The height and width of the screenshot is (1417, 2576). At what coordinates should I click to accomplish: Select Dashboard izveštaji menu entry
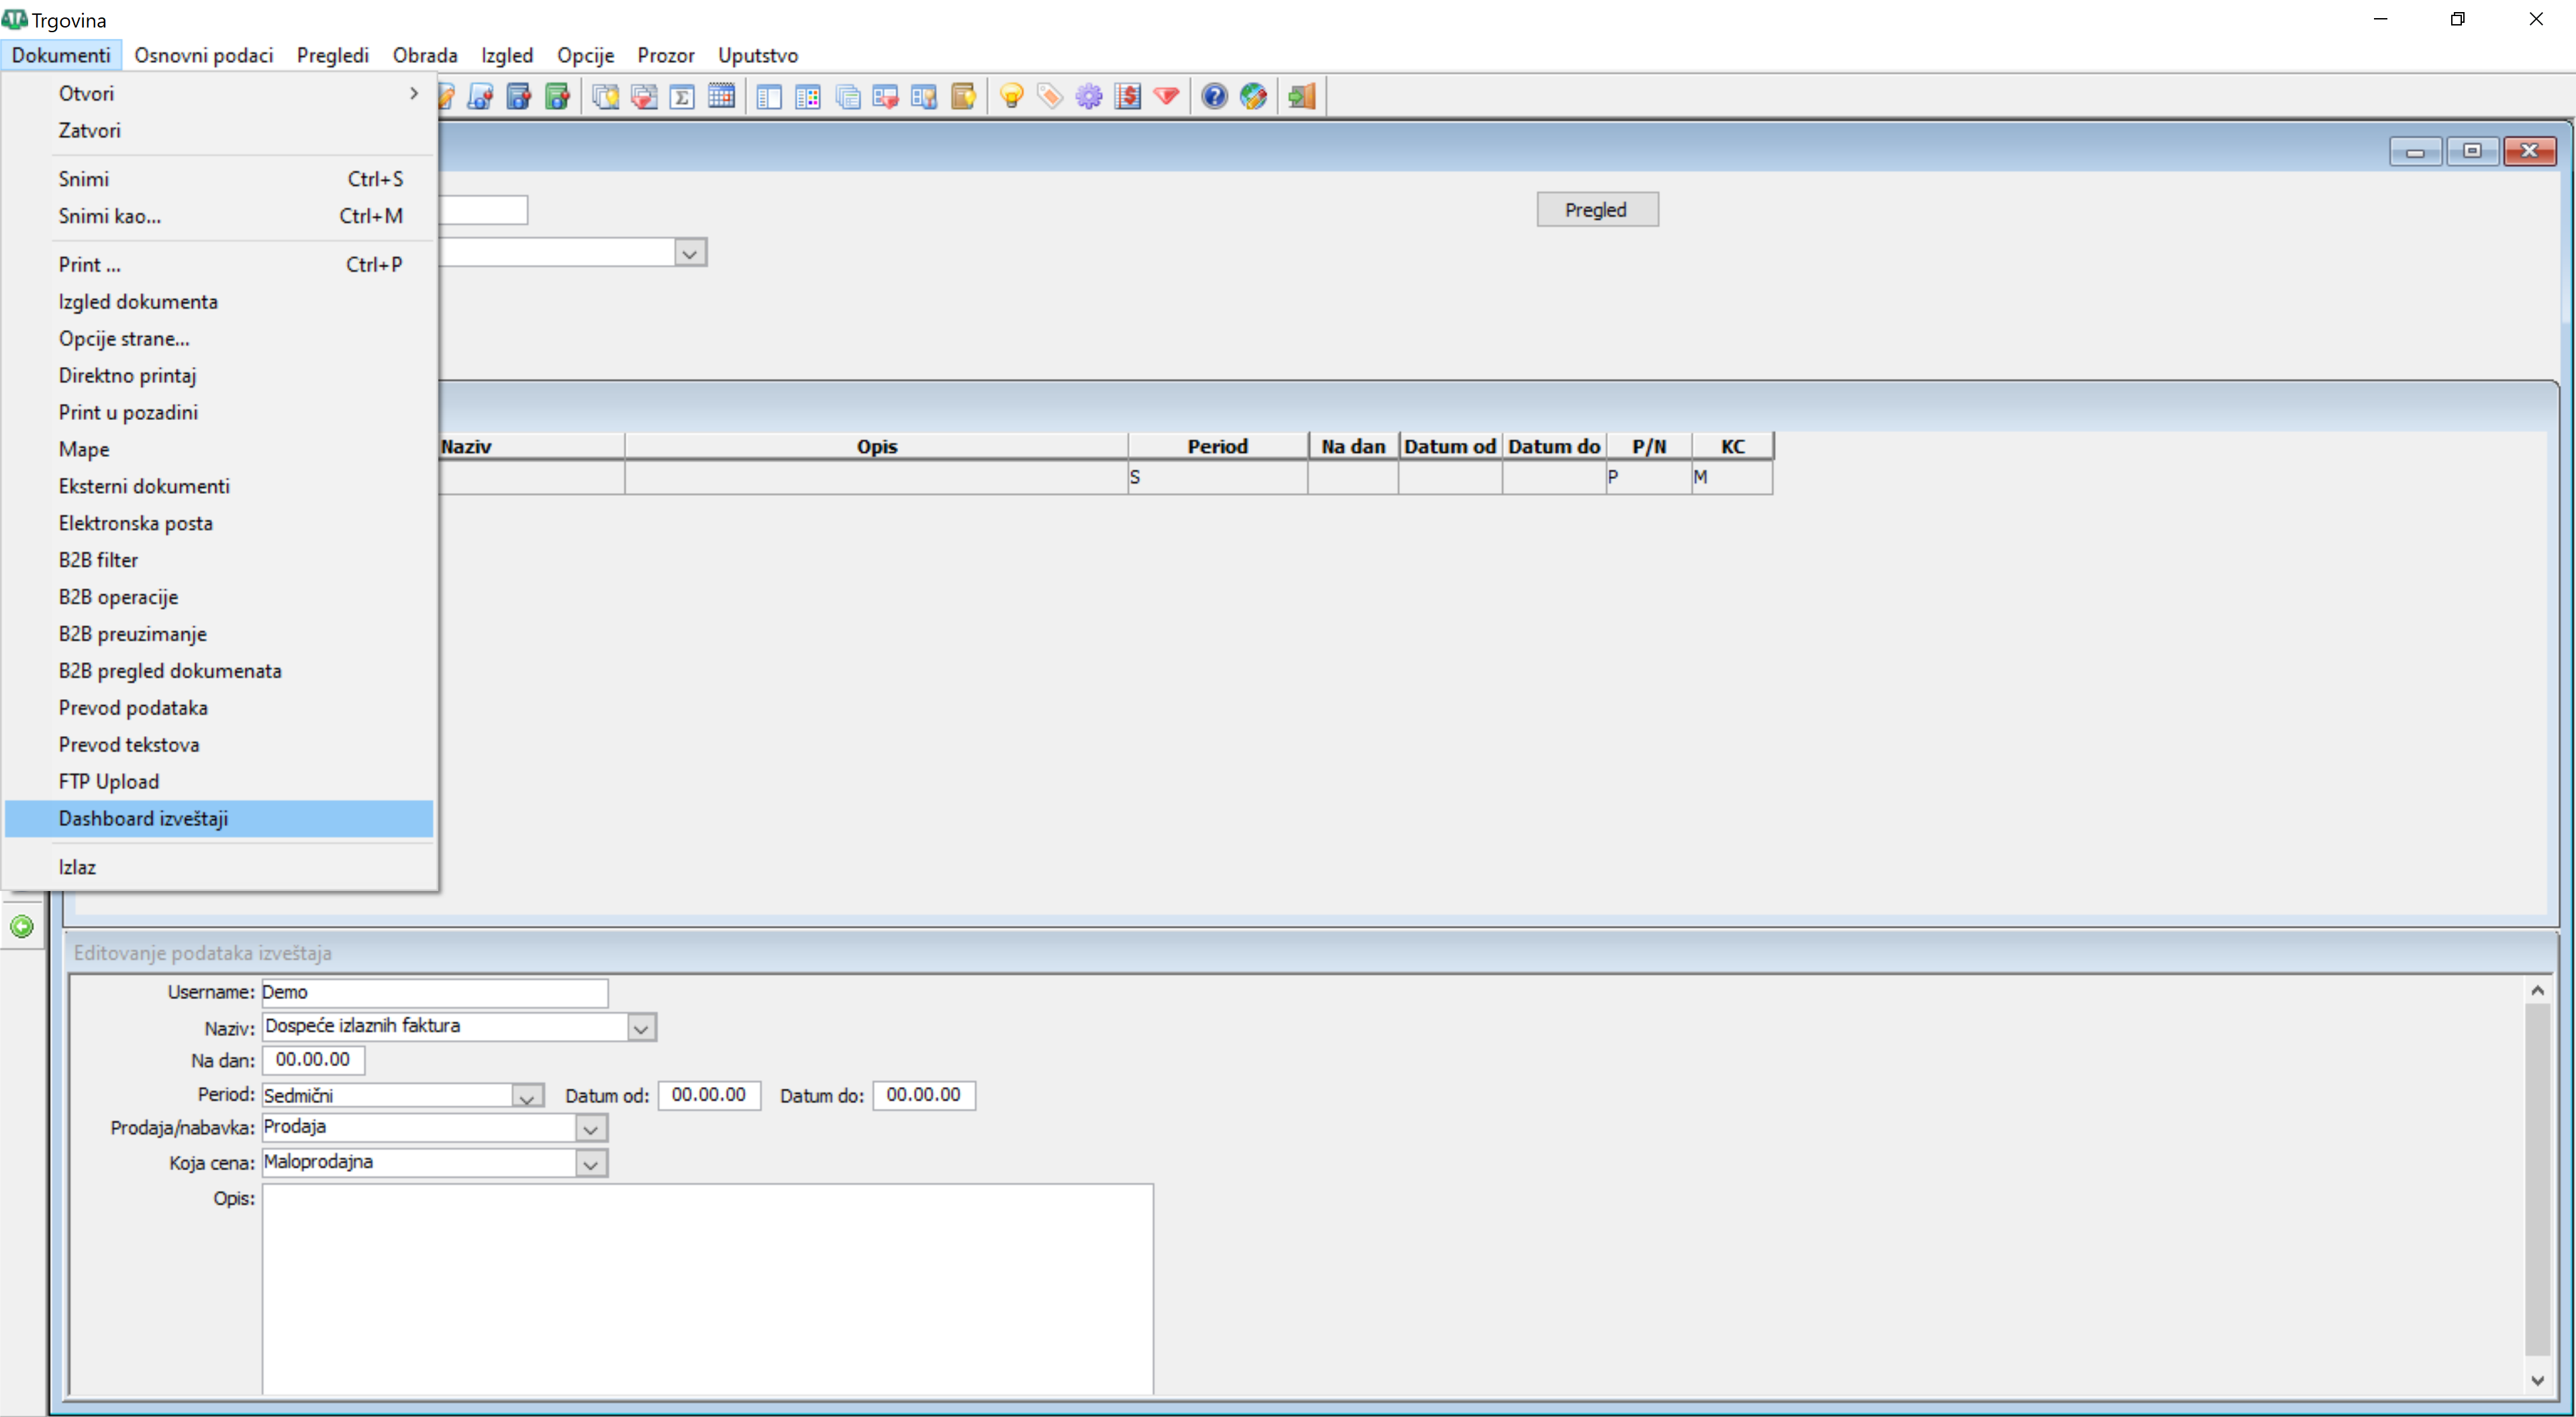143,819
